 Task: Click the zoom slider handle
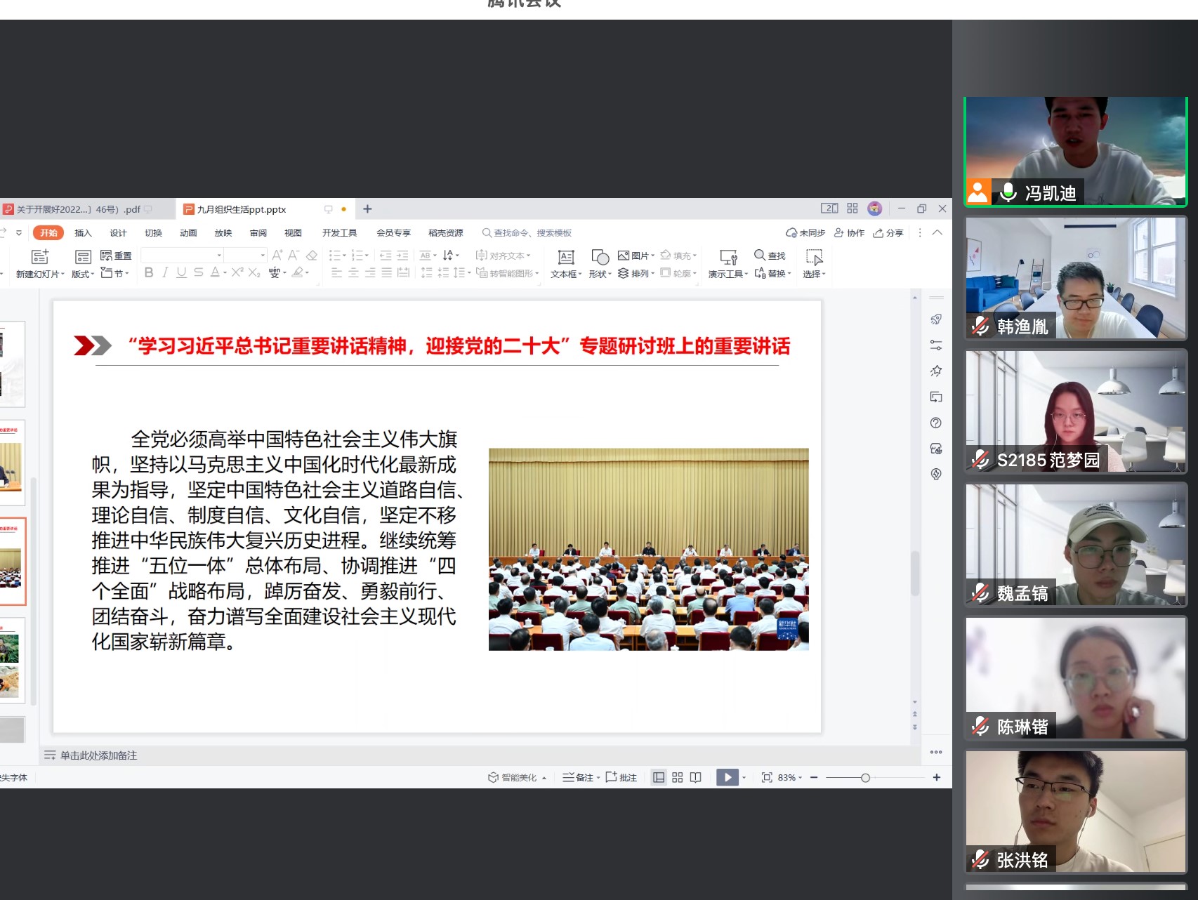[865, 777]
